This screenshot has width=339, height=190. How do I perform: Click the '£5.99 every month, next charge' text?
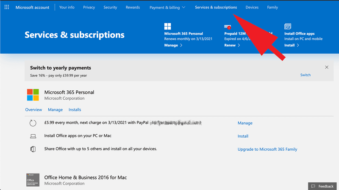coord(97,122)
